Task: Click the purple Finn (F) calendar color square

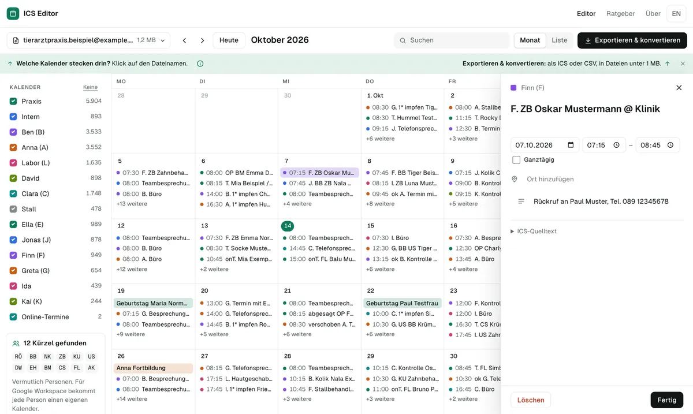Action: coord(513,88)
